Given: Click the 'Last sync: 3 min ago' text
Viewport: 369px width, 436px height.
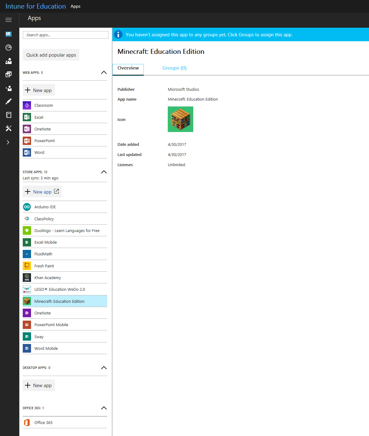Looking at the screenshot, I should (41, 178).
